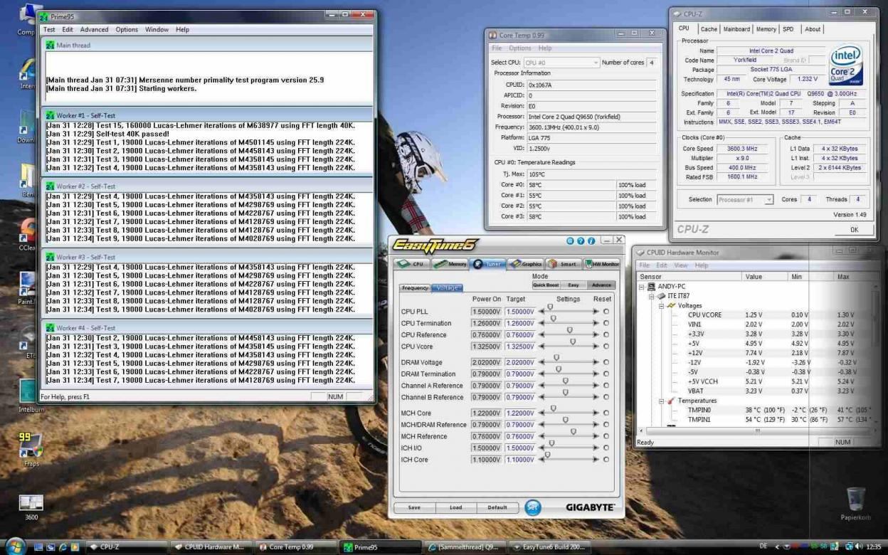The image size is (888, 555).
Task: Click the Intel Core 2 Quad logo
Action: 846,65
